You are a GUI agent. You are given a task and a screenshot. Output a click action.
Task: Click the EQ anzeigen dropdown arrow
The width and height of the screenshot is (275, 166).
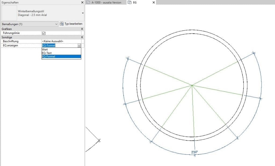pos(79,46)
